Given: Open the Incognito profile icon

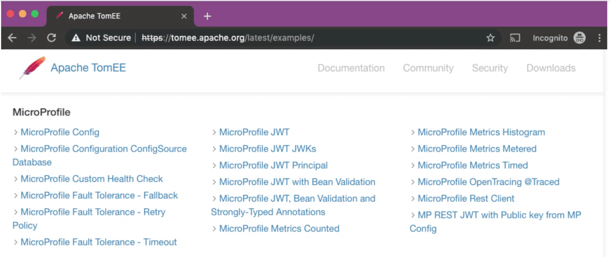Looking at the screenshot, I should 579,38.
